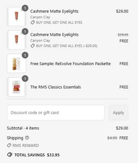The height and width of the screenshot is (163, 138).
Task: Click the tag icon on the $29.00 Eyelights discount
Action: coord(32,22)
